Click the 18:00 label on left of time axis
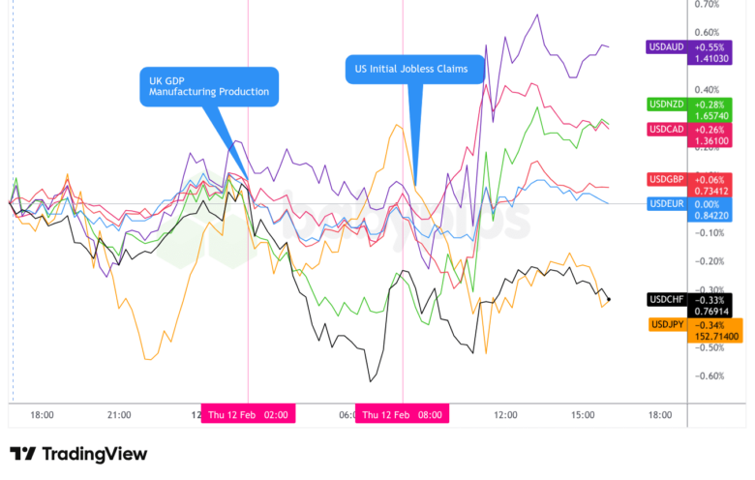This screenshot has height=480, width=755. point(42,415)
